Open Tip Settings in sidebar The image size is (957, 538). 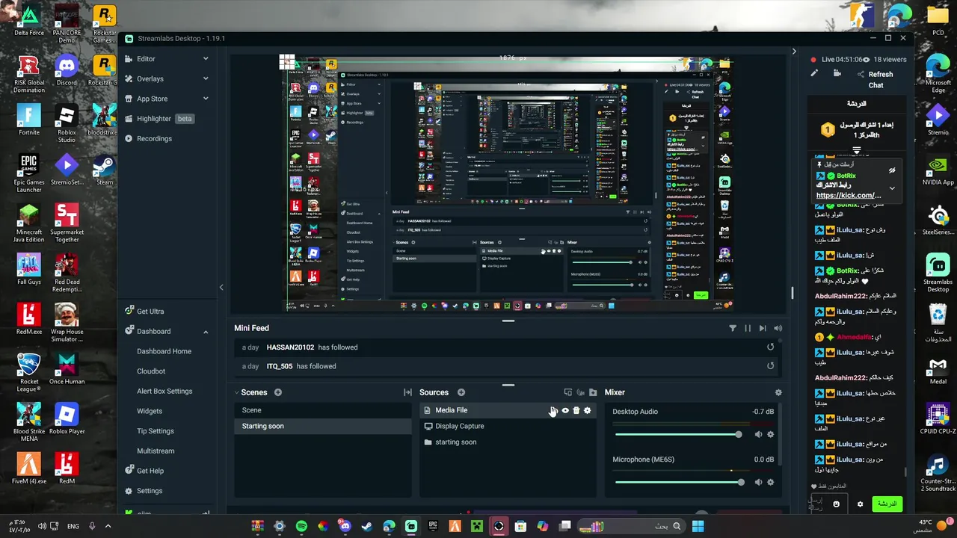[156, 431]
